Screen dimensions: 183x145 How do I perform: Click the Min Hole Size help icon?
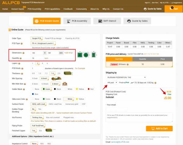coord(25,84)
